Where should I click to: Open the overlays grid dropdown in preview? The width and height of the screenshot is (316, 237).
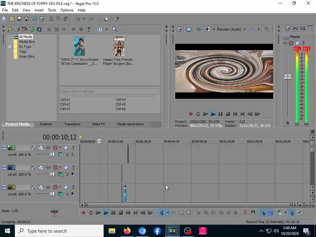click(x=259, y=29)
